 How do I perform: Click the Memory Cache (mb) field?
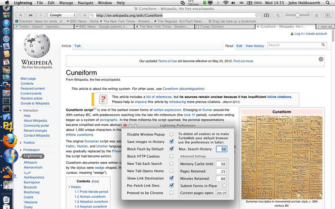[221, 164]
